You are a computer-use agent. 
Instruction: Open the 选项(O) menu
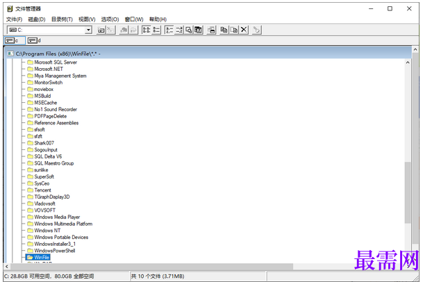110,19
